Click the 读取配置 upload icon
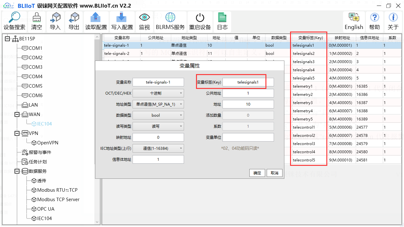The image size is (404, 227). (96, 17)
